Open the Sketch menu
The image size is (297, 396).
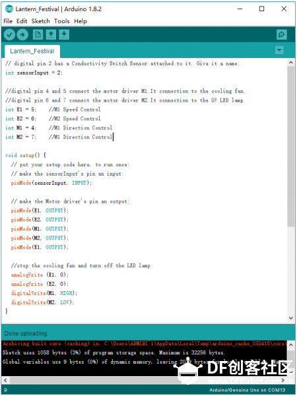(x=40, y=21)
